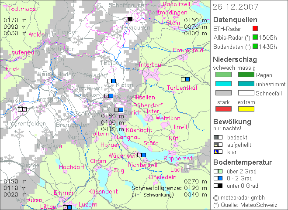Image resolution: width=288 pixels, height=210 pixels.
Task: Click the Bodendaten time 1435h
Action: [x=268, y=47]
